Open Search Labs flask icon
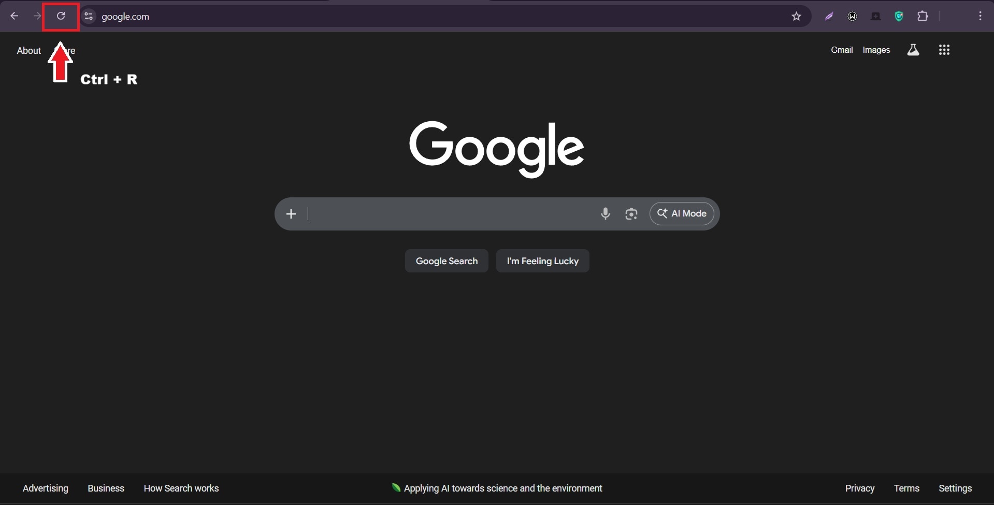Screen dimensions: 994x505 [913, 50]
